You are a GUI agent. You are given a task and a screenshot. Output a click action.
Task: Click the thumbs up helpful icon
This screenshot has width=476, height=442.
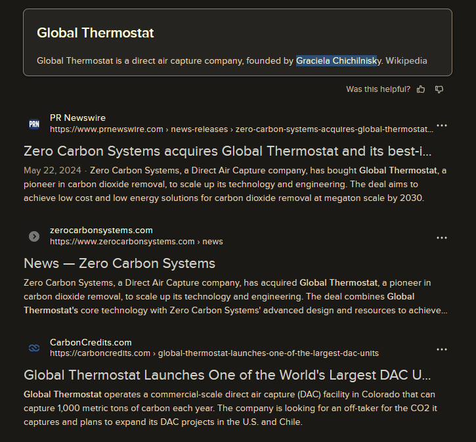(x=421, y=89)
